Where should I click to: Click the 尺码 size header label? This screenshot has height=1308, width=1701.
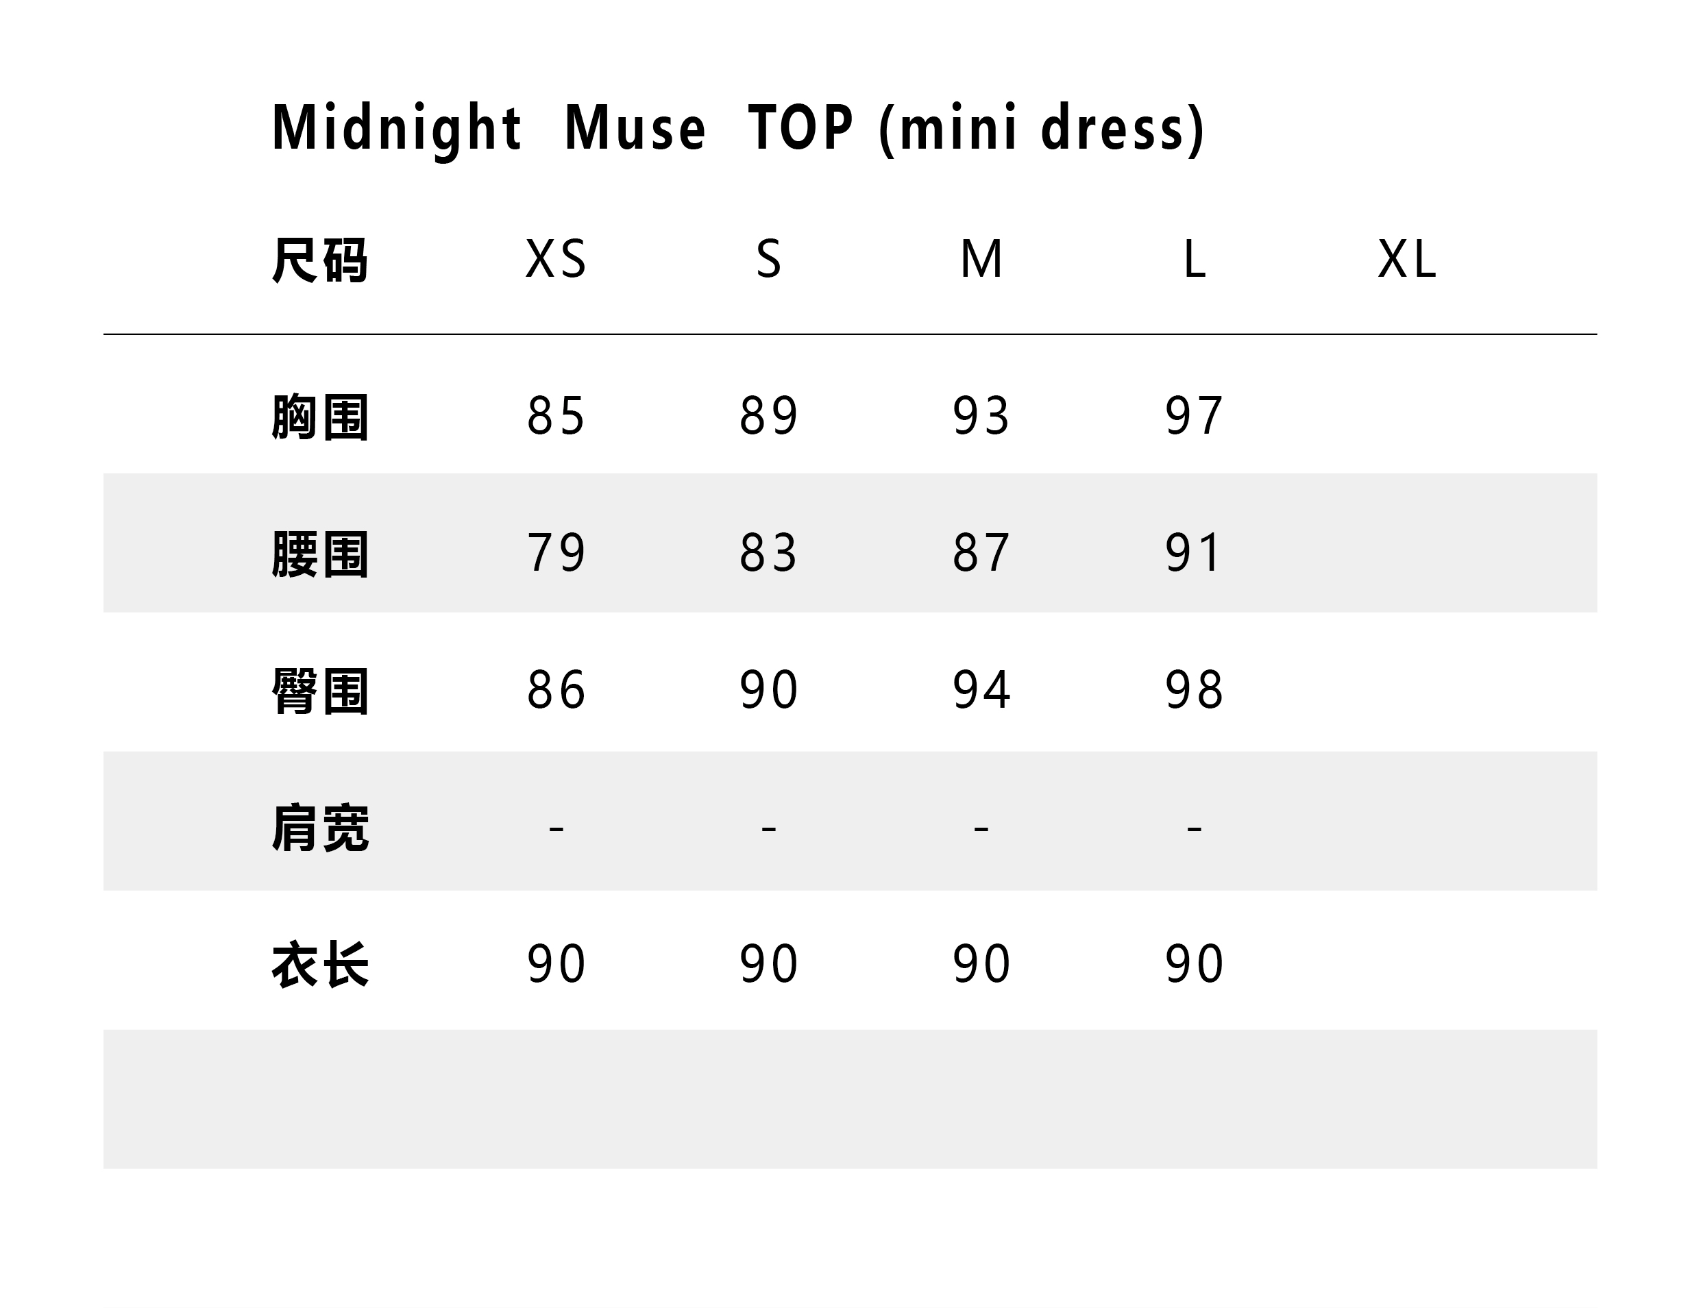point(319,260)
